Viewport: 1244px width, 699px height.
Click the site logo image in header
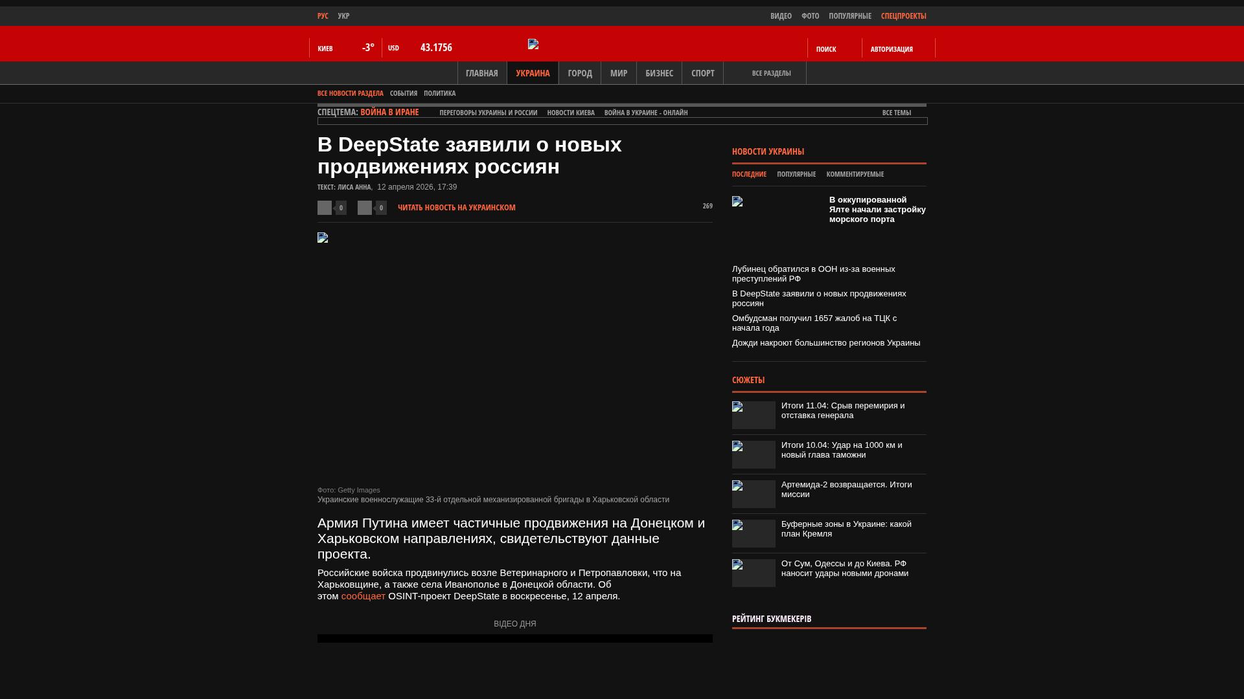click(533, 44)
